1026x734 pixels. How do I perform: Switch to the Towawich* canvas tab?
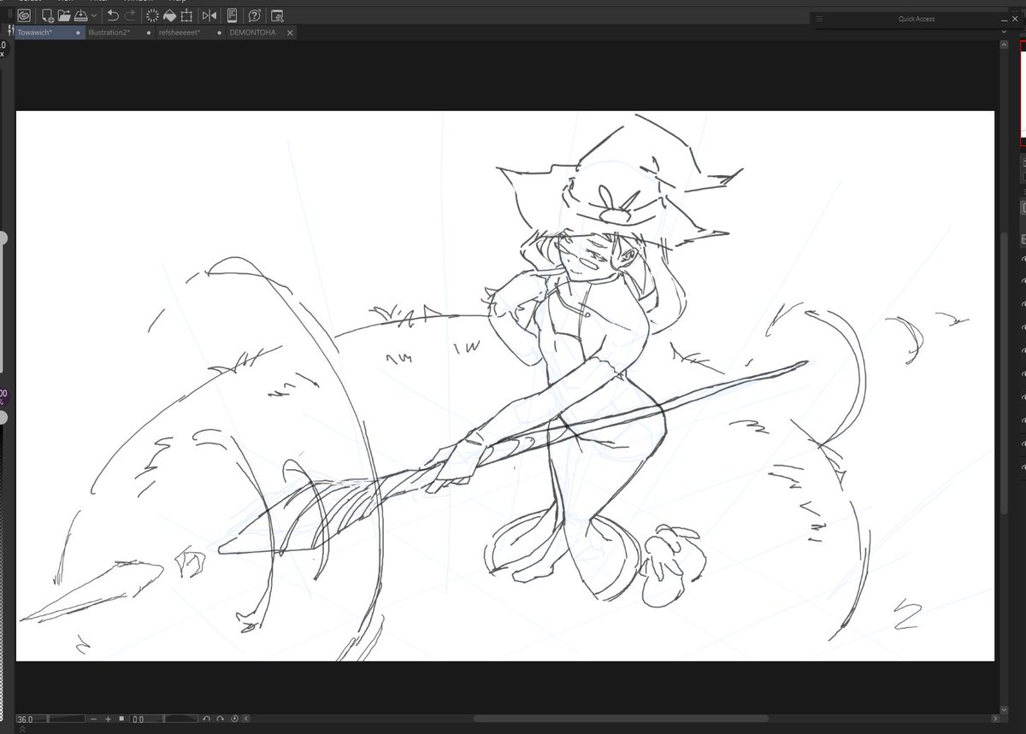click(x=50, y=32)
